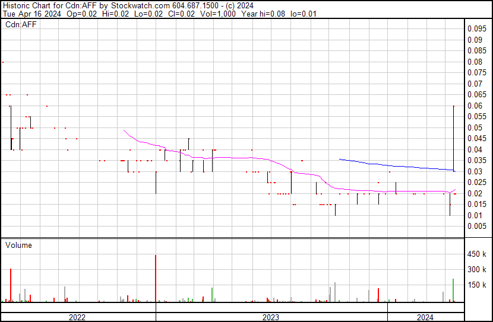The image size is (493, 322).
Task: Click the 0.095 price axis label
Action: 476,29
